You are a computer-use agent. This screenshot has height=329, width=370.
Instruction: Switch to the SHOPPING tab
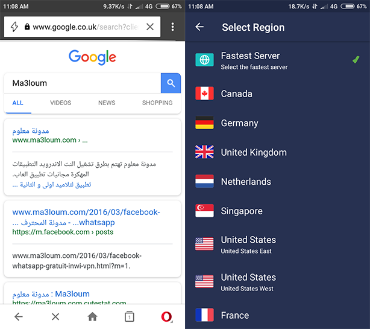click(157, 103)
